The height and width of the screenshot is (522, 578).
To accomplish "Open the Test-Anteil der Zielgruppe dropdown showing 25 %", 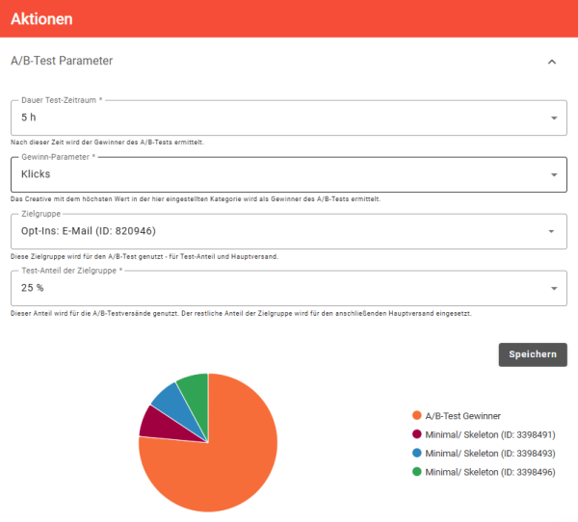I will coord(279,288).
